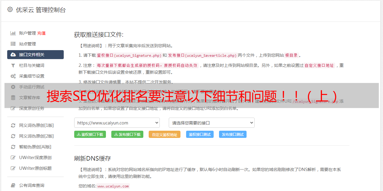Image resolution: width=383 pixels, height=191 pixels.
Task: Click the refresh icon for 智能伪原创[AI版]
Action: [x=13, y=147]
